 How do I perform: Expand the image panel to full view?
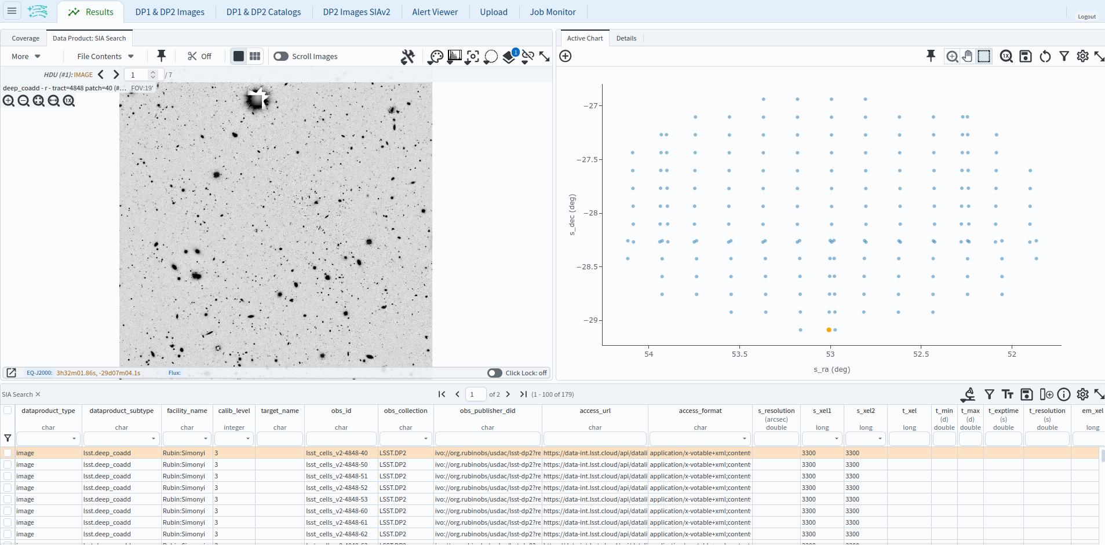click(544, 57)
